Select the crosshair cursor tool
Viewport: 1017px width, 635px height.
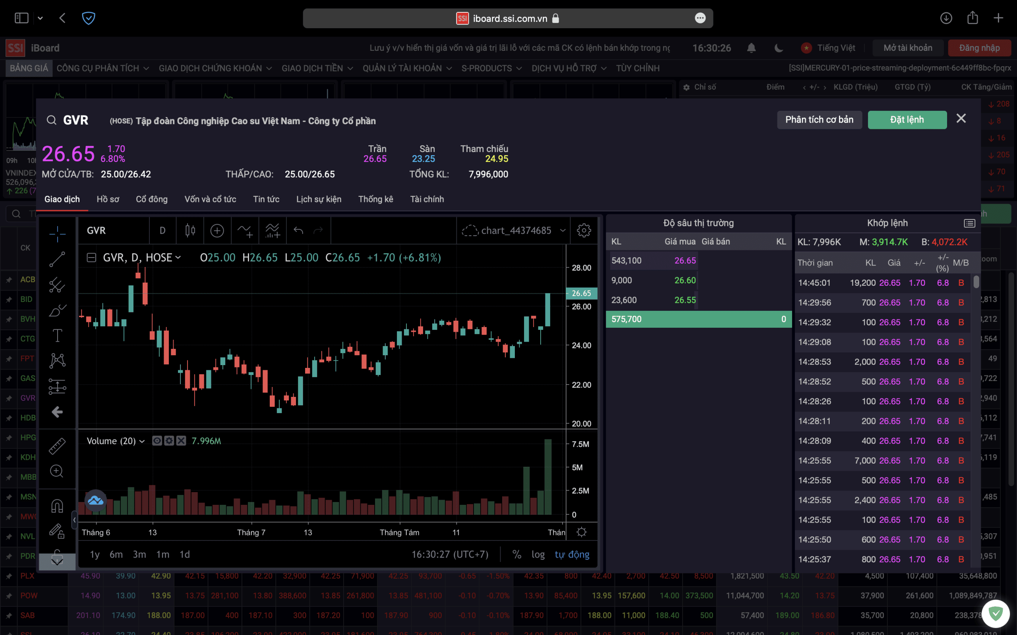[57, 234]
